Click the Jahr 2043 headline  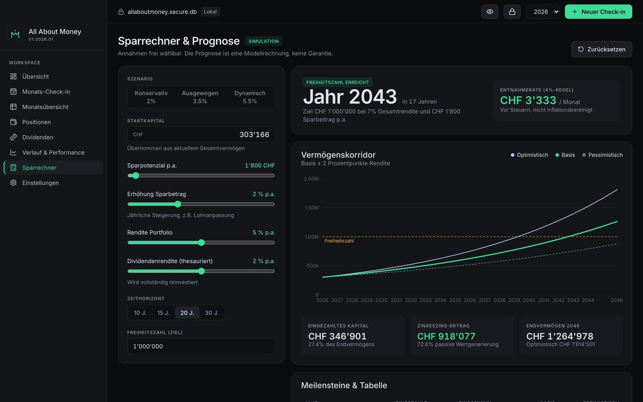click(x=350, y=97)
